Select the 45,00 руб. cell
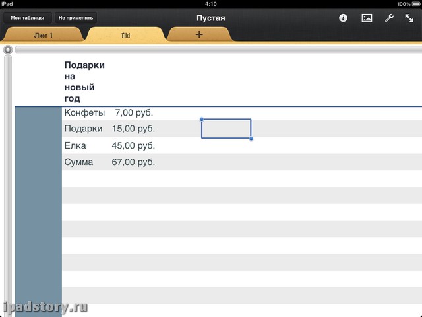 (x=133, y=145)
